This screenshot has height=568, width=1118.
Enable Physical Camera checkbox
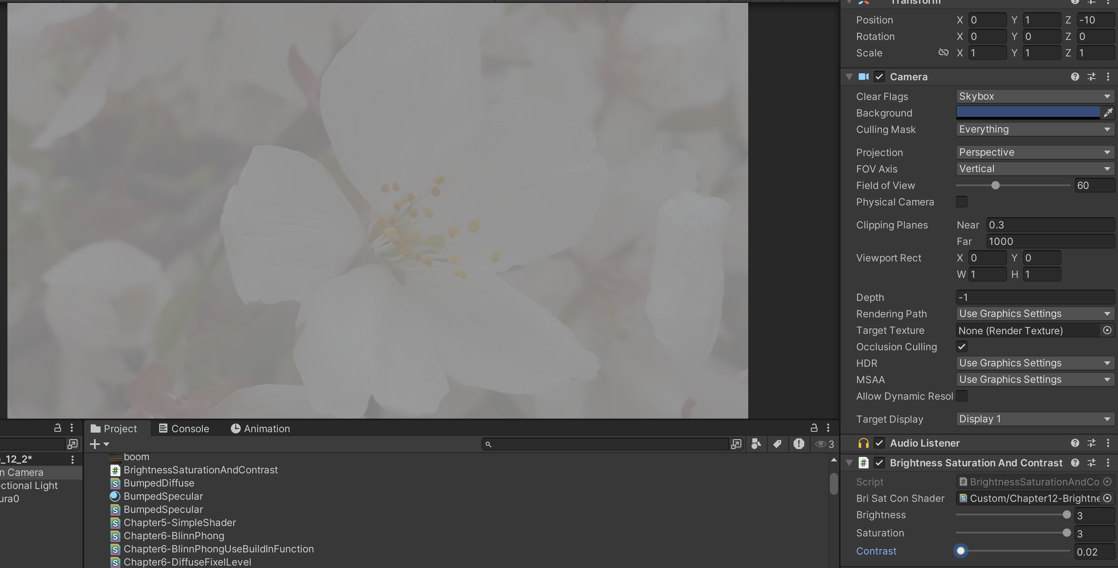pos(961,202)
